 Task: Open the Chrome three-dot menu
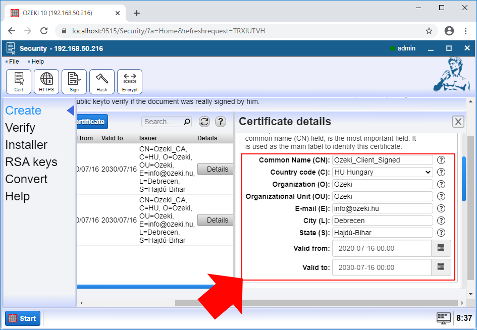pos(465,31)
